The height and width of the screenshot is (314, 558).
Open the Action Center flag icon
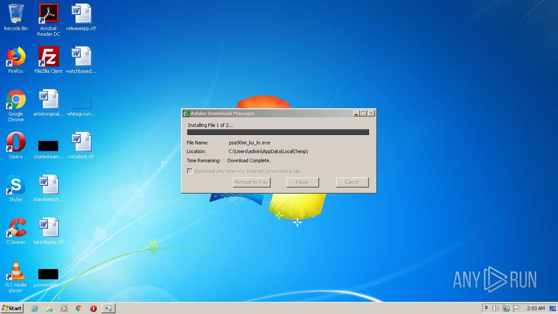[517, 308]
